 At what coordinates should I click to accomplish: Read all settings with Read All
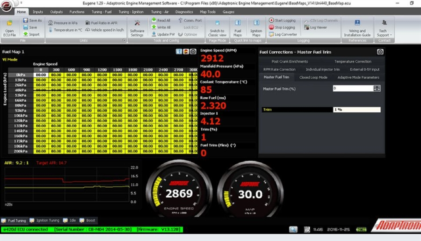(x=161, y=20)
